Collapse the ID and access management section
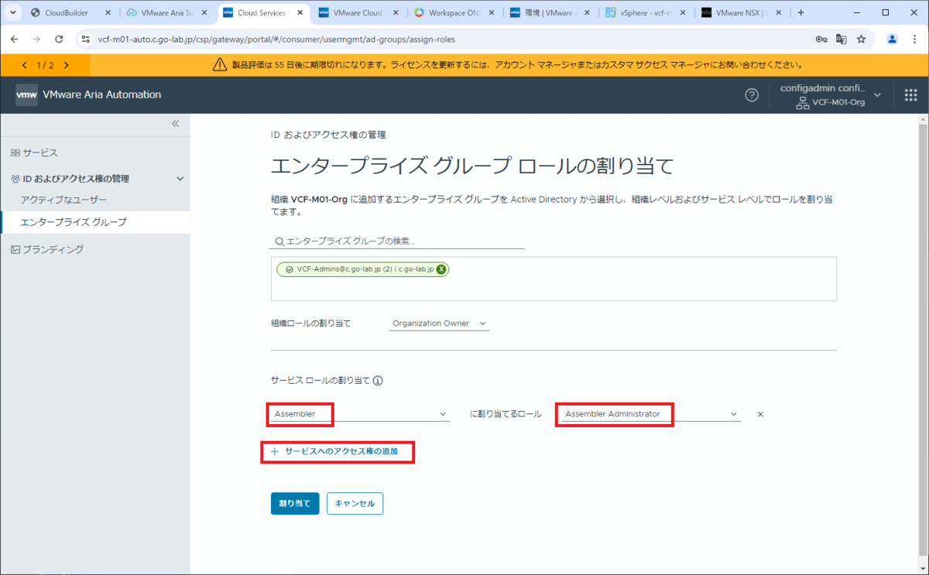 pos(180,179)
